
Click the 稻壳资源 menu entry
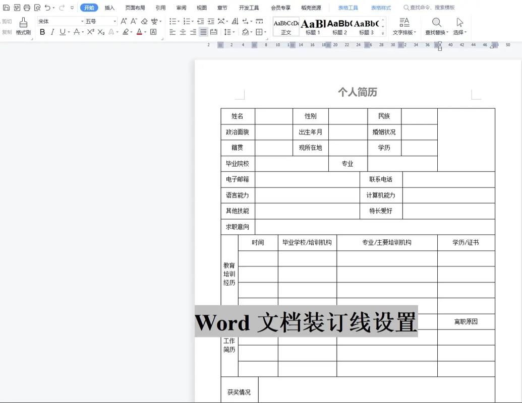[312, 8]
